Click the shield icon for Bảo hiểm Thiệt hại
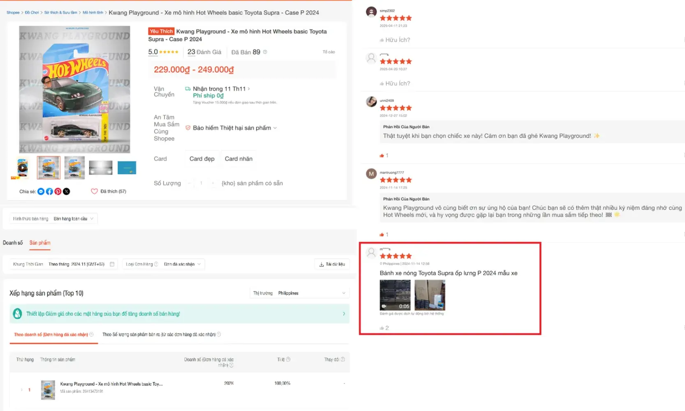This screenshot has height=411, width=685. point(188,128)
